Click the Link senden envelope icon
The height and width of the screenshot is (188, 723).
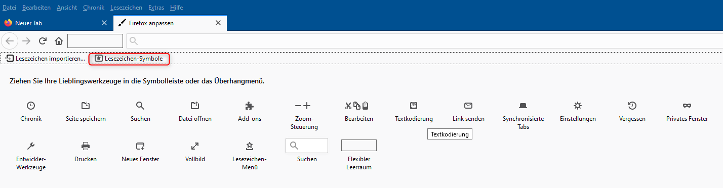pos(468,106)
